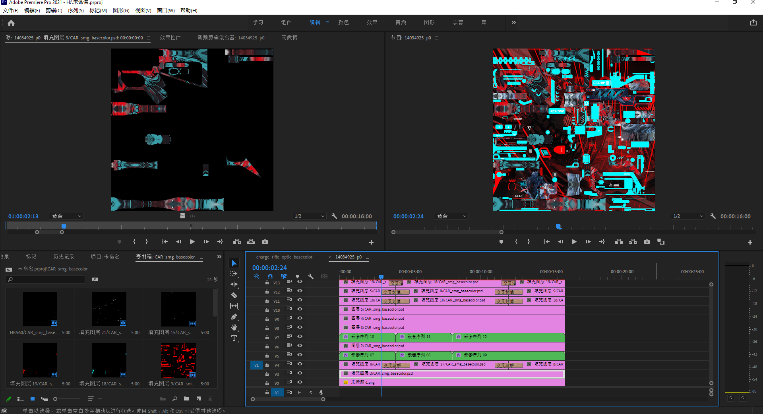Select the Hand tool
Screen dimensions: 763x414
[x=234, y=327]
